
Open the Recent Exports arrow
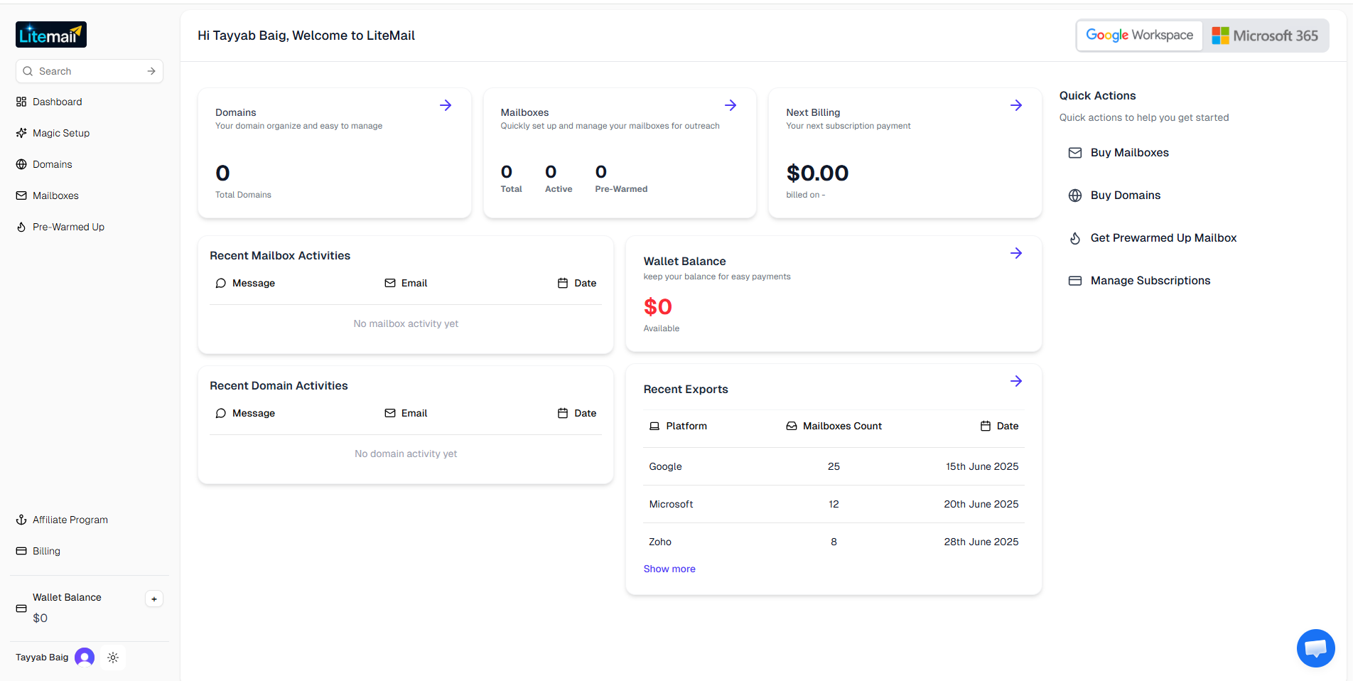coord(1016,381)
